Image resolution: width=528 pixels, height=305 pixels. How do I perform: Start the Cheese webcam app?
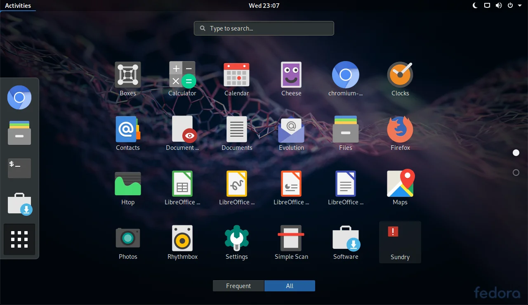291,79
